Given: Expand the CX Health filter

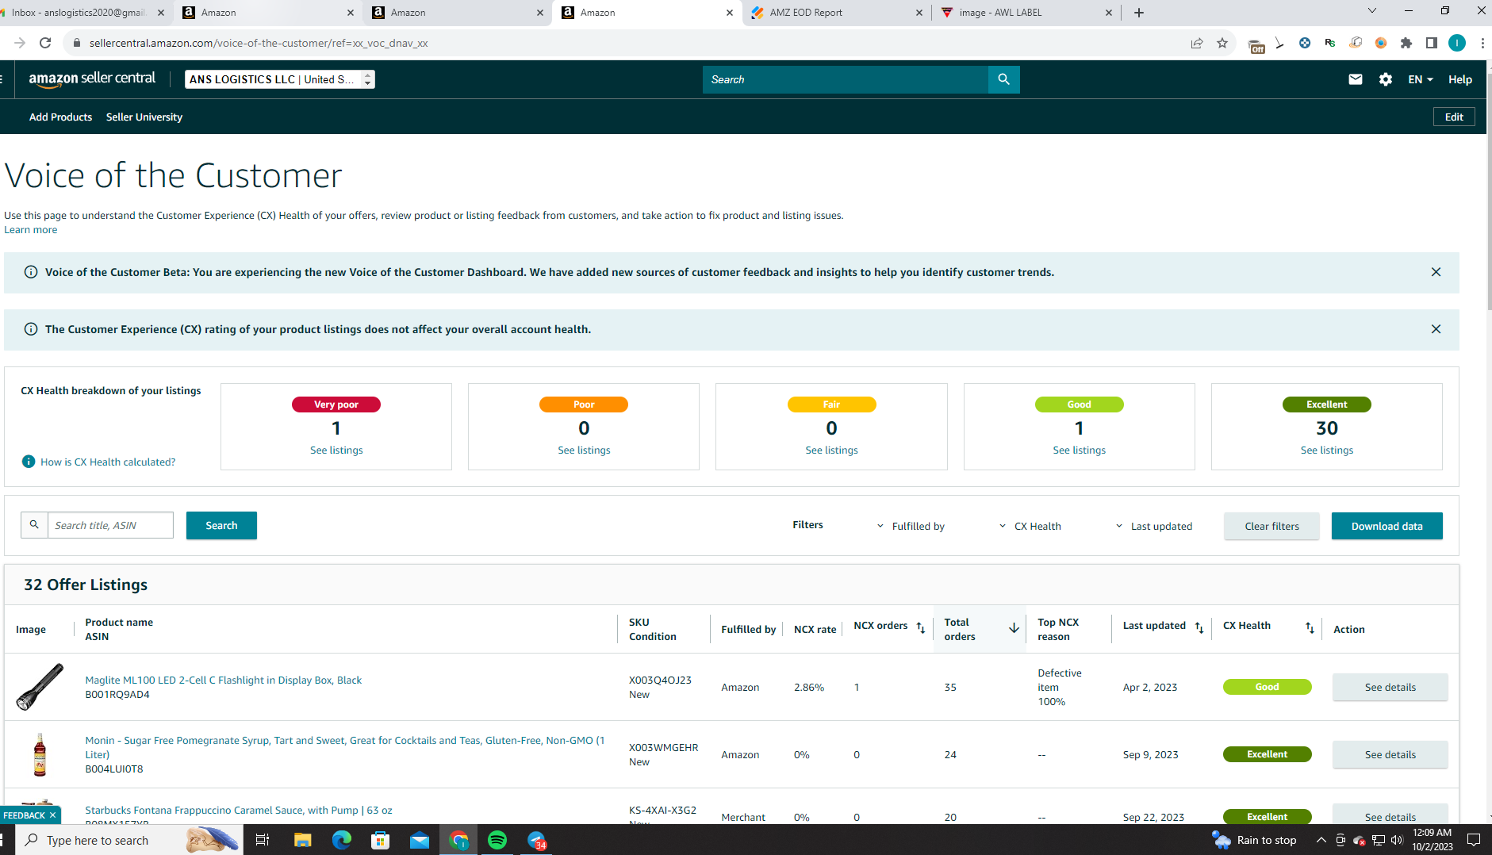Looking at the screenshot, I should tap(1030, 526).
